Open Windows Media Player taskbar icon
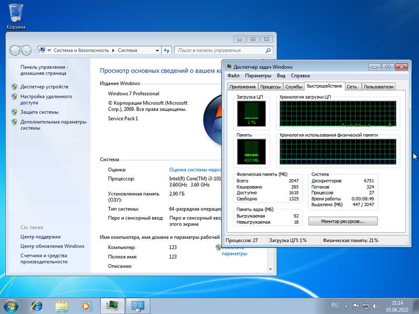 [86, 306]
